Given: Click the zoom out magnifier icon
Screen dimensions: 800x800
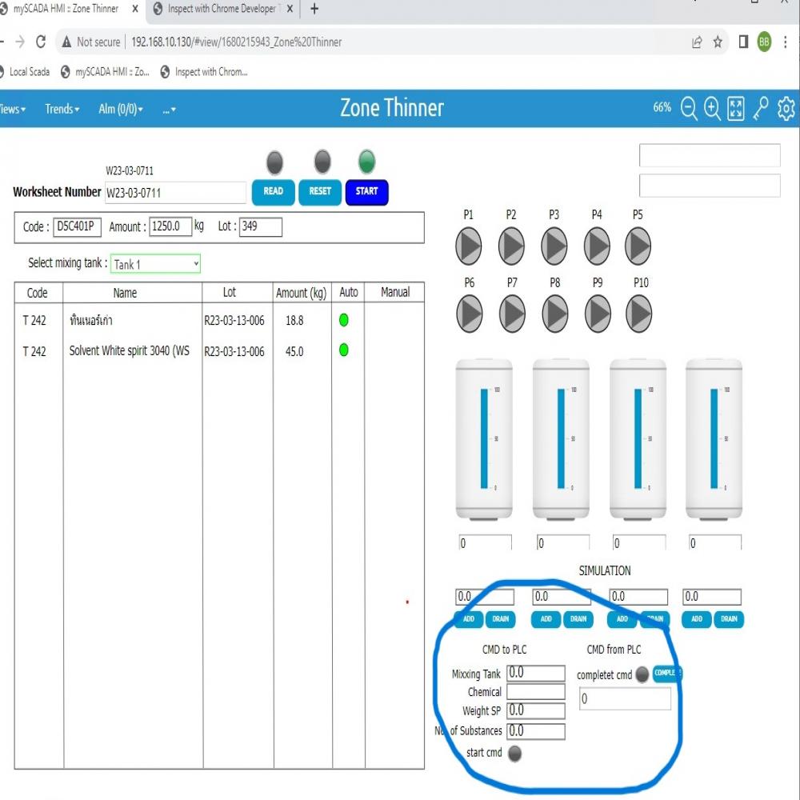Looking at the screenshot, I should click(689, 109).
